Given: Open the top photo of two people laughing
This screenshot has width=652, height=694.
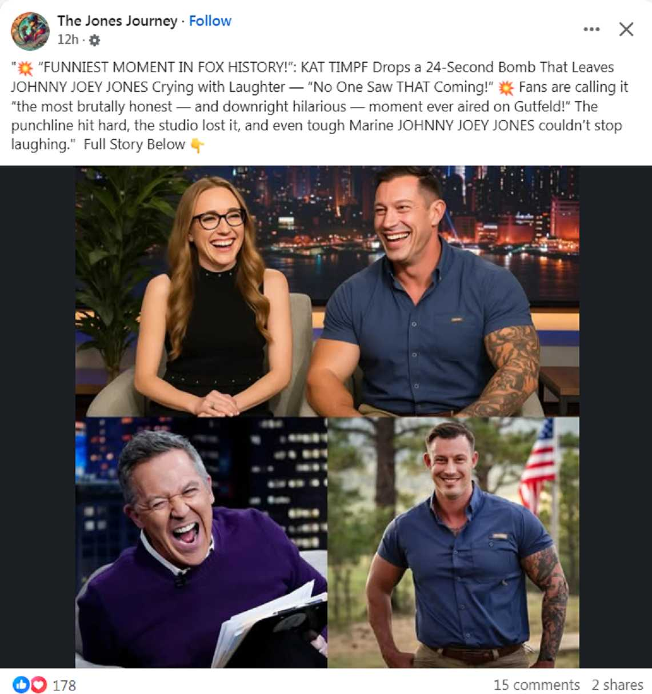Looking at the screenshot, I should click(x=327, y=291).
